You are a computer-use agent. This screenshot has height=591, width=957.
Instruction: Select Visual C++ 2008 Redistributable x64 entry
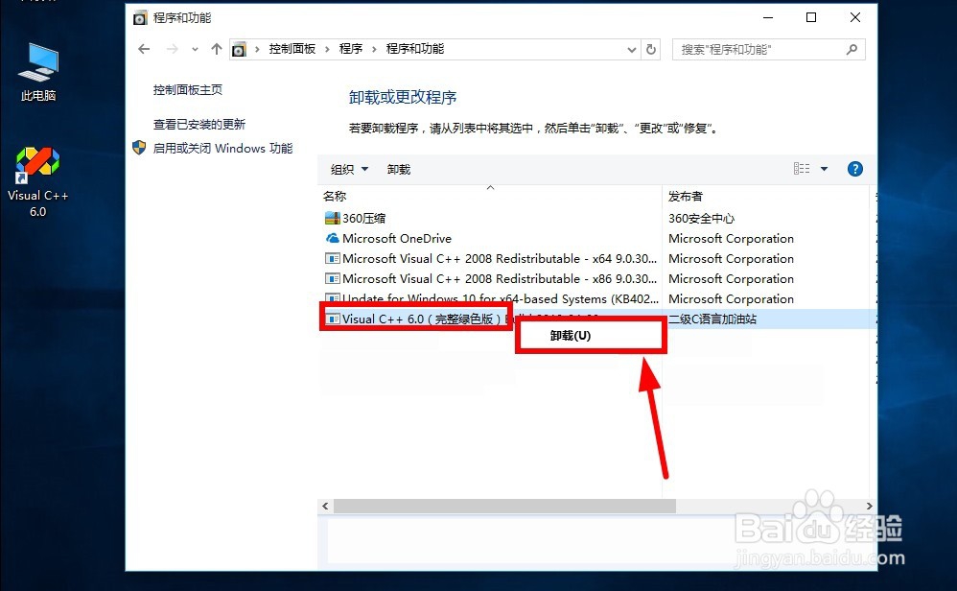tap(500, 258)
